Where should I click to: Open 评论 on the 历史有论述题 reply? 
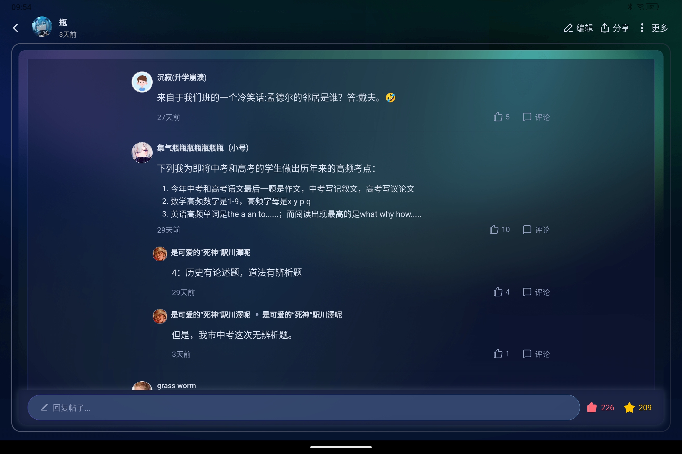(x=536, y=292)
